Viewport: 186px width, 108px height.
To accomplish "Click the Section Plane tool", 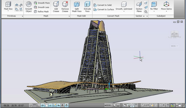I will (x=139, y=7).
